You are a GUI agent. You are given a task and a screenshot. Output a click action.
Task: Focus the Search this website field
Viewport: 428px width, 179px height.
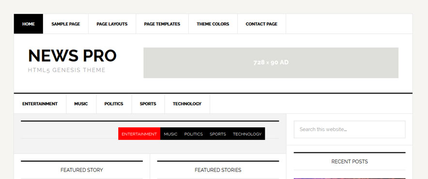click(350, 129)
